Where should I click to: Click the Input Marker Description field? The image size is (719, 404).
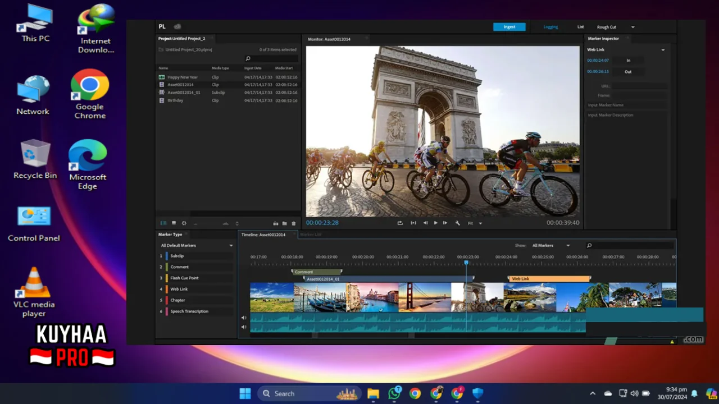click(627, 115)
